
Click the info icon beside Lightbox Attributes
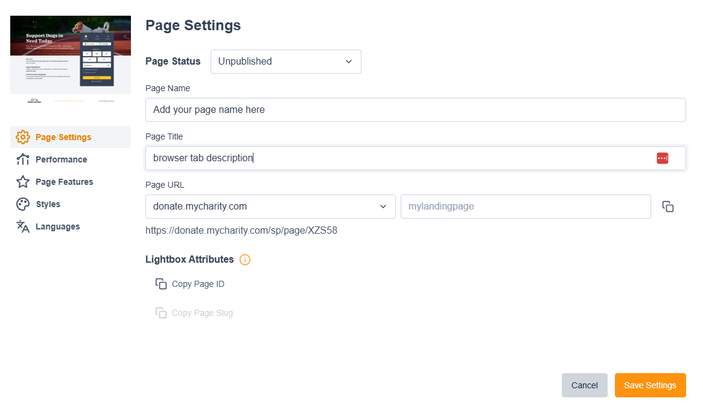click(x=245, y=260)
